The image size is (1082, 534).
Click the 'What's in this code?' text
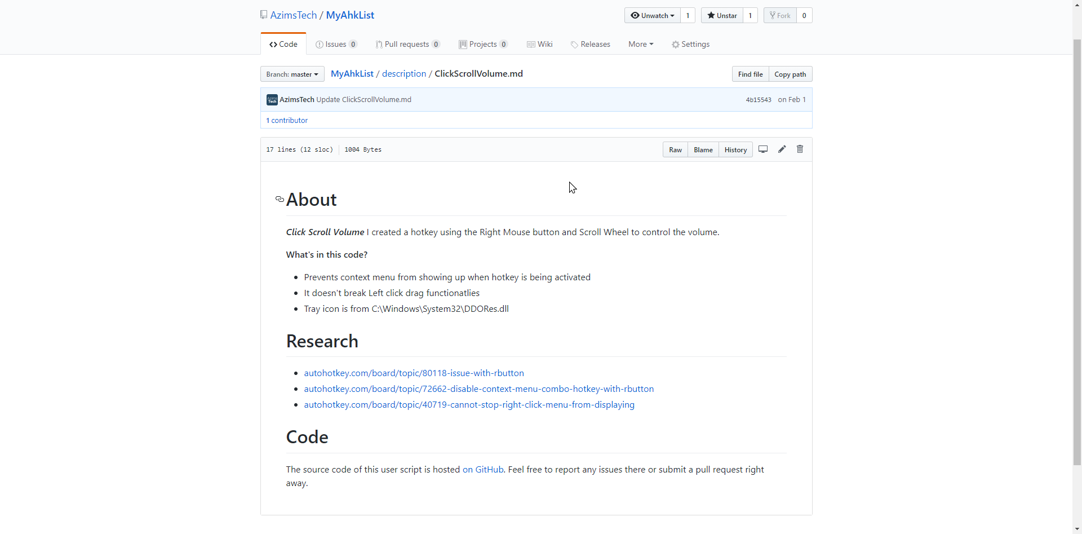(x=327, y=254)
